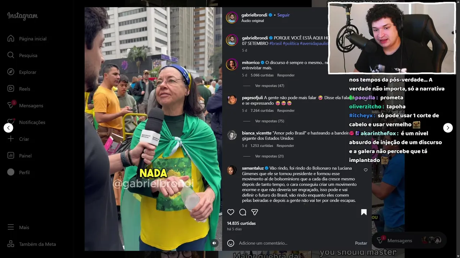
Task: Click Responder on mitorrico's comment
Action: point(286,75)
